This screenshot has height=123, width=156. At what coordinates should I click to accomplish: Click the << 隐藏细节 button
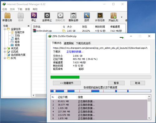(x=67, y=83)
